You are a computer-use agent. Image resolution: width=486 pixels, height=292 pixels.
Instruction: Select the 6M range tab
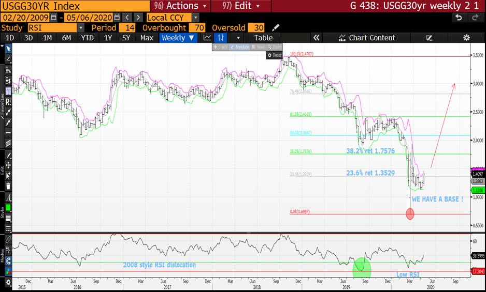66,38
